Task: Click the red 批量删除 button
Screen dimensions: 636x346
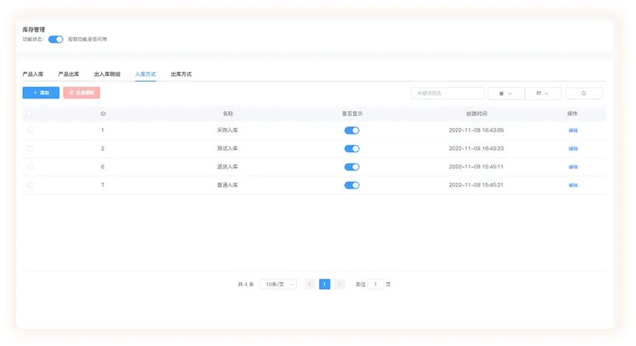Action: tap(81, 92)
